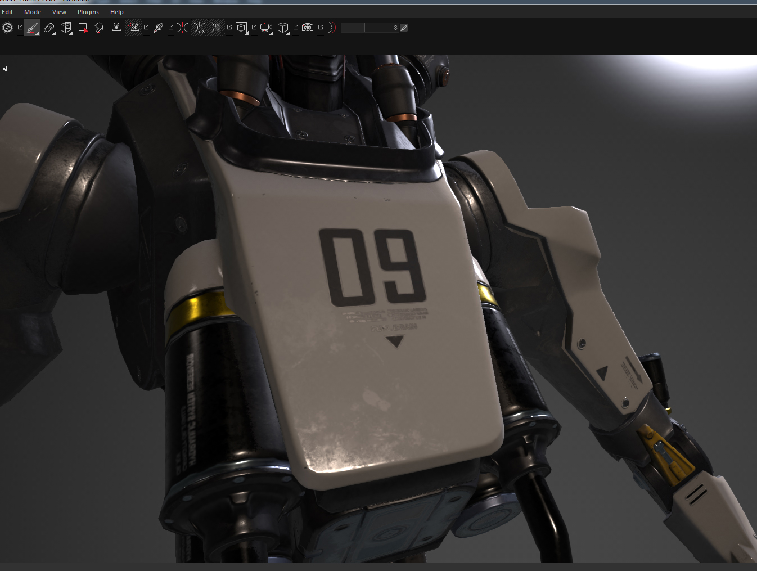Screen dimensions: 757x571
Task: Click the undock icon before the symmetry button
Action: pos(171,27)
